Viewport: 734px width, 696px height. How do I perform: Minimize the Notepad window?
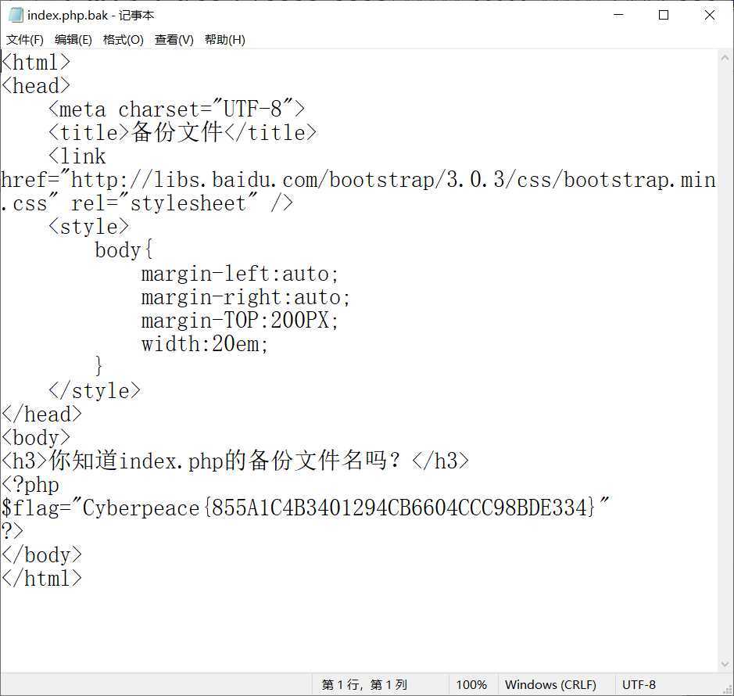click(618, 15)
